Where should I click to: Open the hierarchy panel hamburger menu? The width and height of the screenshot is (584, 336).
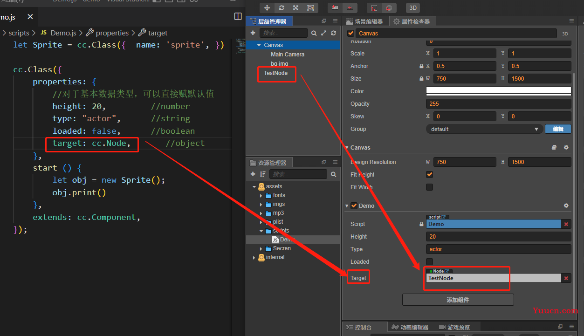(x=335, y=21)
